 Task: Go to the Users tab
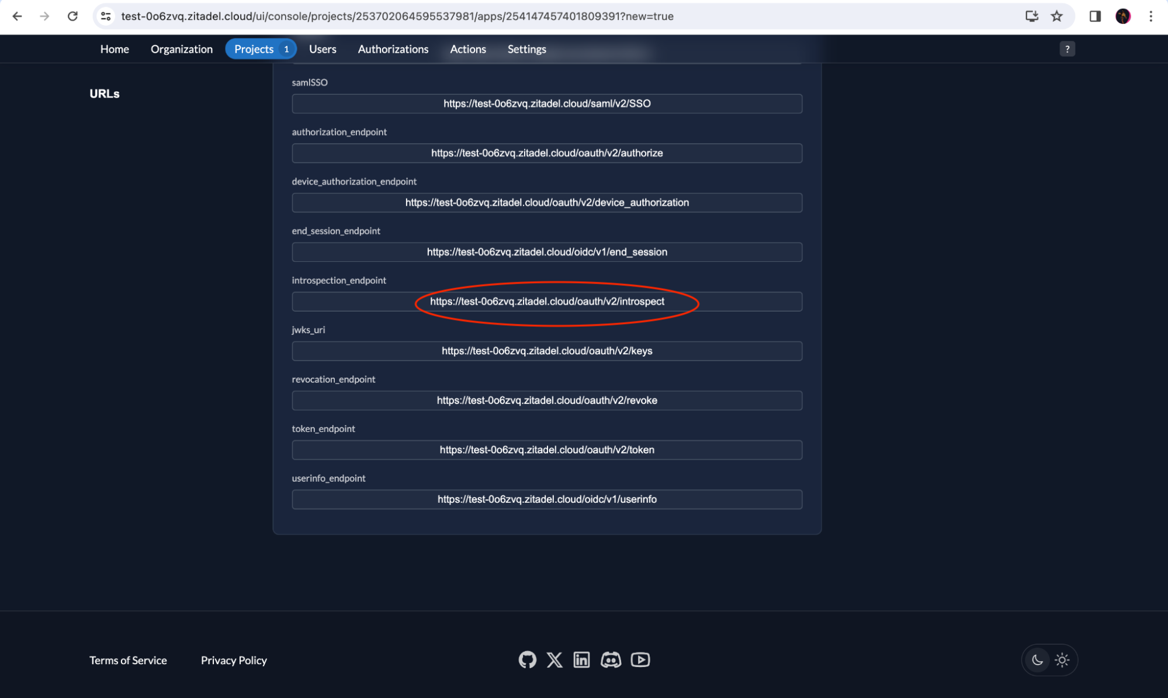coord(323,49)
